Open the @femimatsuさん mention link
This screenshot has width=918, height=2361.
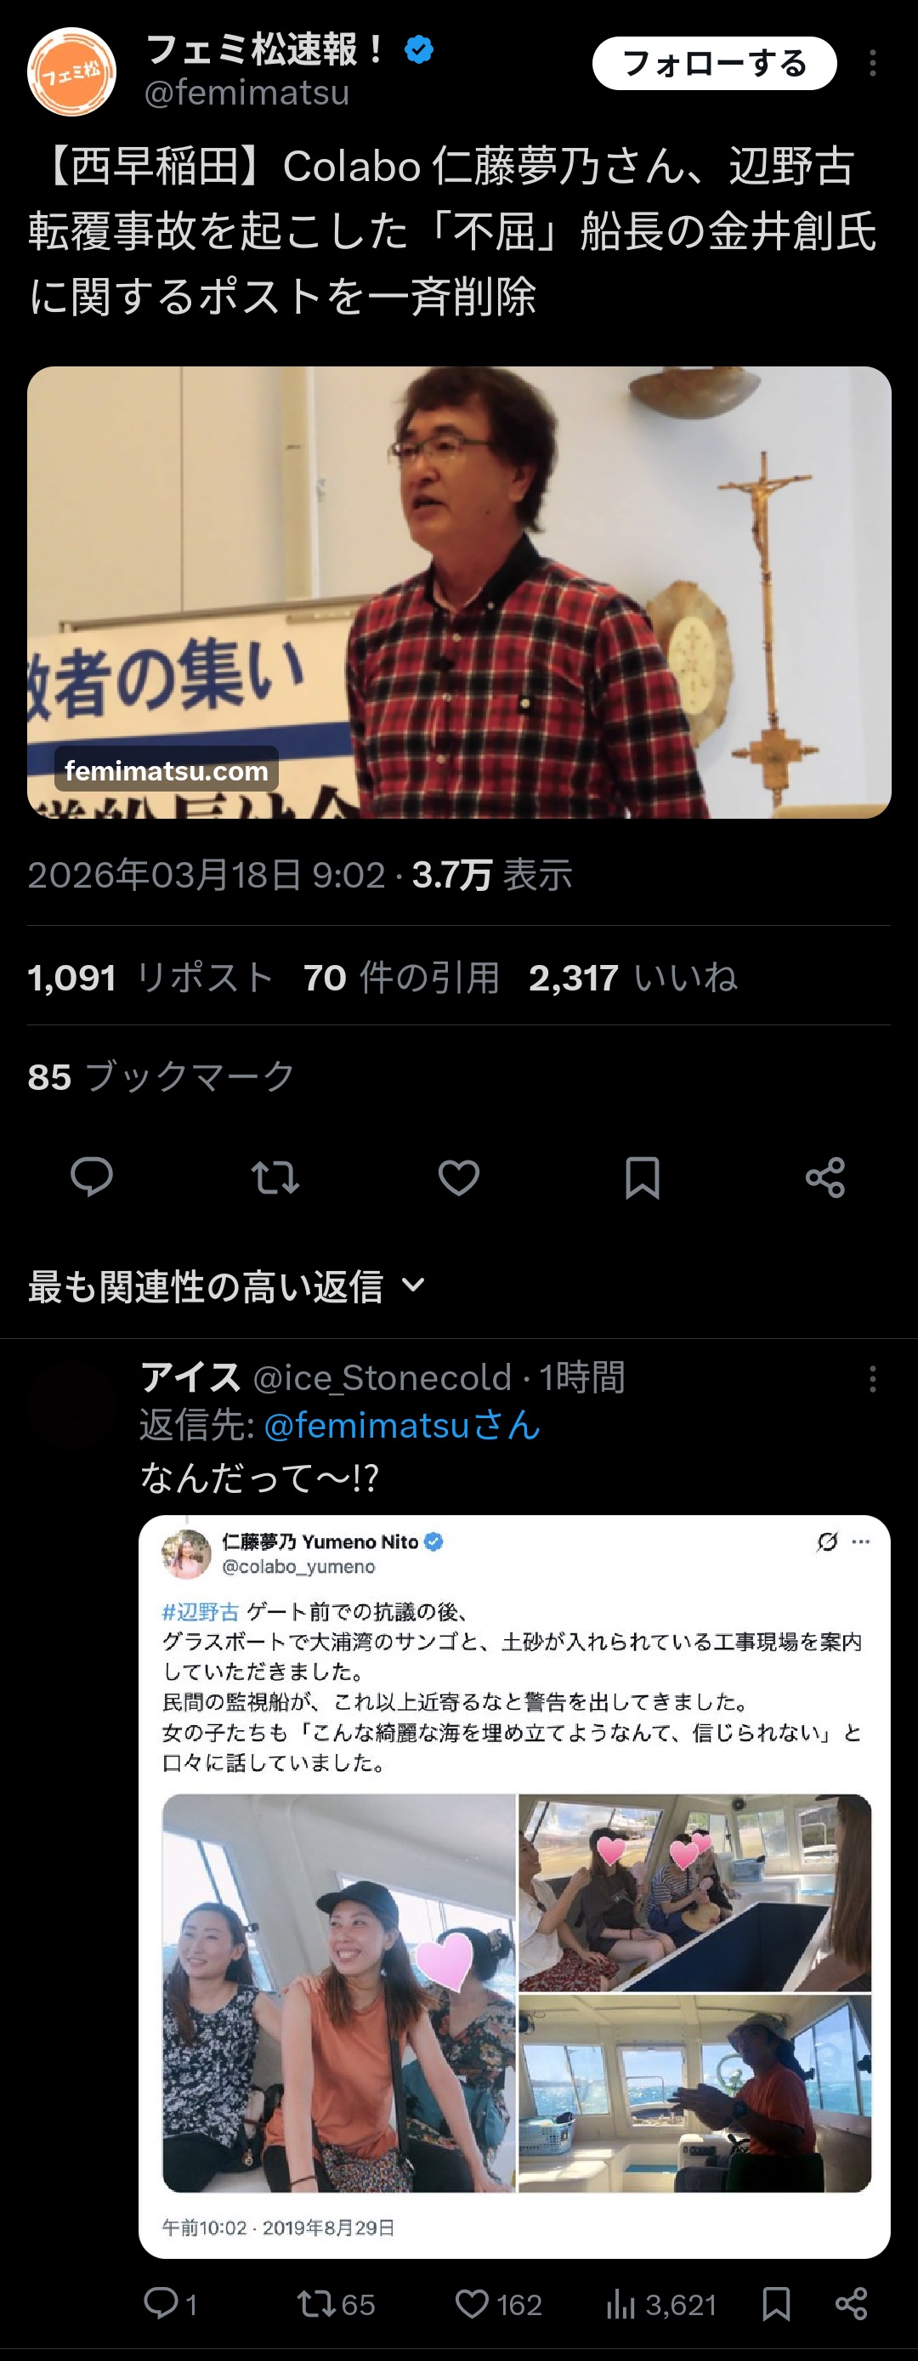pos(402,1425)
